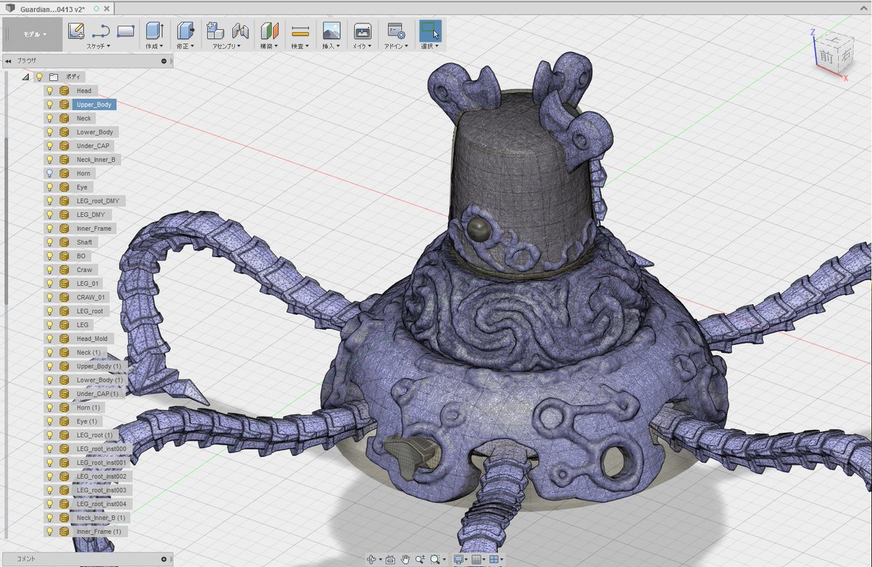Open the モデル workspace dropdown
The image size is (872, 567).
coord(34,34)
